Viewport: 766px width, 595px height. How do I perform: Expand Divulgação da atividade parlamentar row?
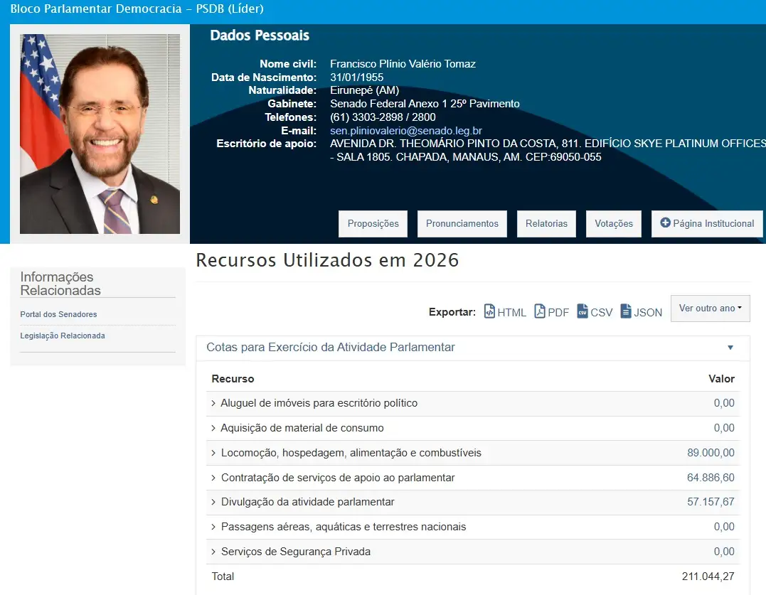(213, 503)
